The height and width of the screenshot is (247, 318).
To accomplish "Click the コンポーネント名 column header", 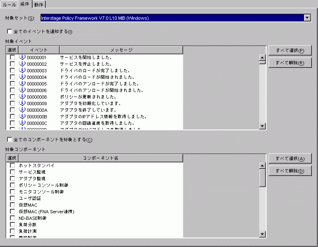I will (101, 158).
